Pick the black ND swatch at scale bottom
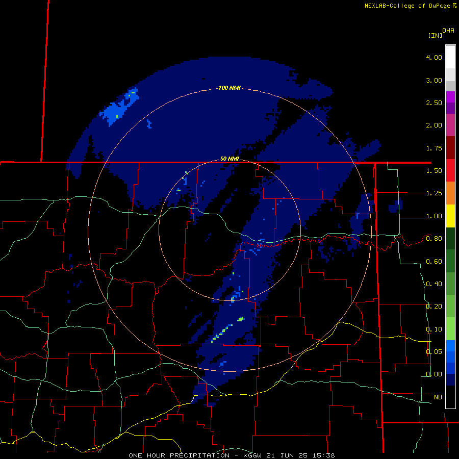459x459 pixels. (x=450, y=397)
